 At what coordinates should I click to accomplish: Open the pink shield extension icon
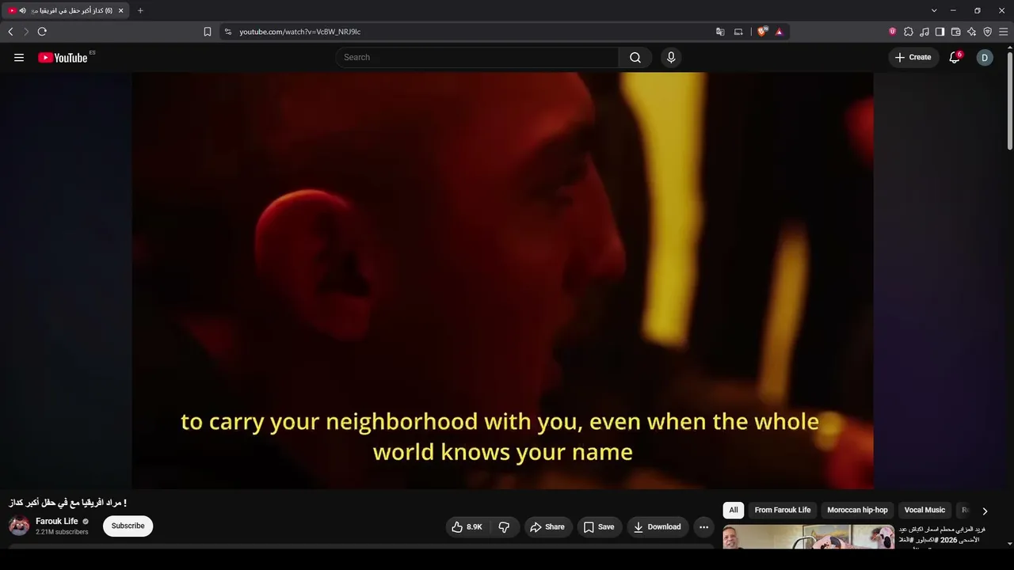(893, 32)
